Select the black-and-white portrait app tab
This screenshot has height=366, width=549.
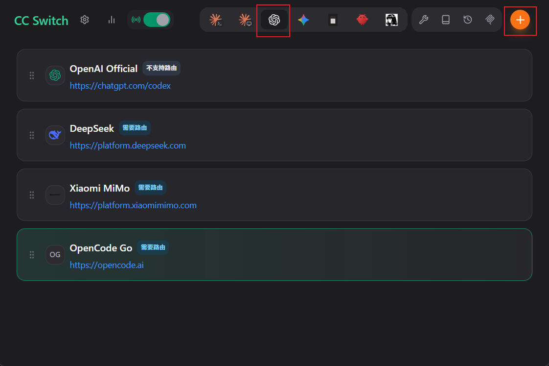pos(391,20)
